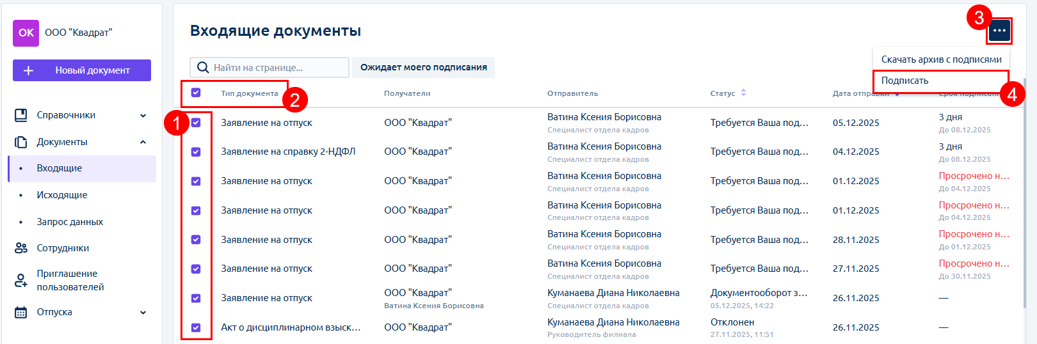Uncheck the Акт о дисциплинарном взыскании row
This screenshot has height=344, width=1037.
(x=196, y=327)
